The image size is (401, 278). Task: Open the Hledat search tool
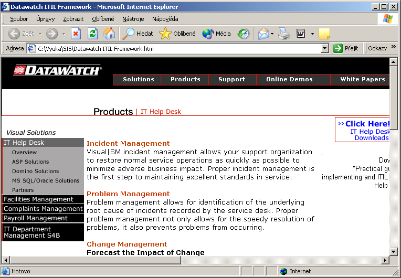[138, 34]
